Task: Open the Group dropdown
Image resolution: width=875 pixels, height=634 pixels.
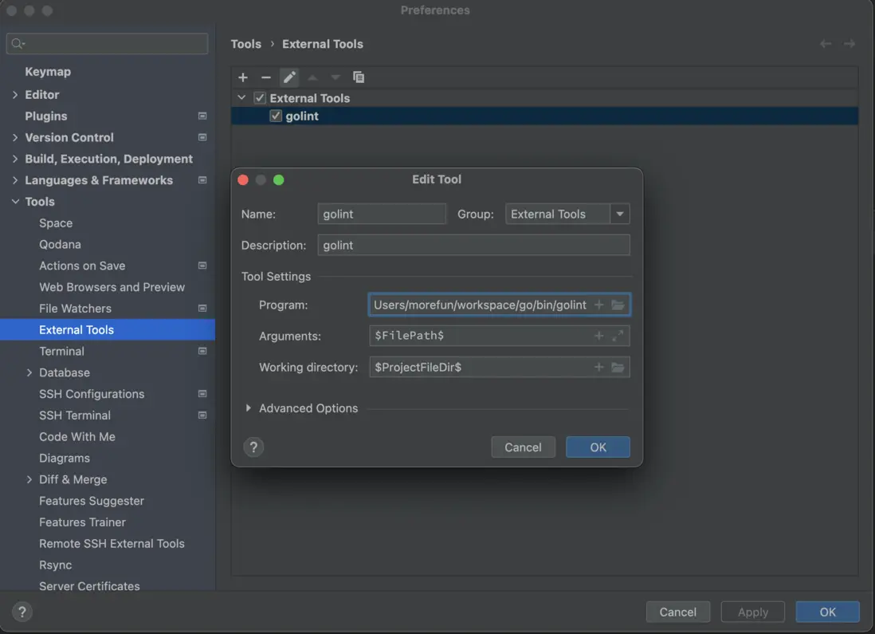Action: [x=620, y=214]
